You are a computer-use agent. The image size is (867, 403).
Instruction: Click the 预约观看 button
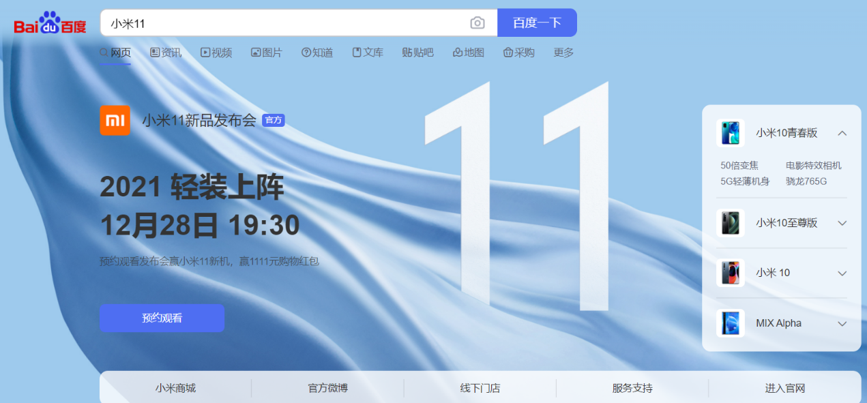tap(162, 318)
